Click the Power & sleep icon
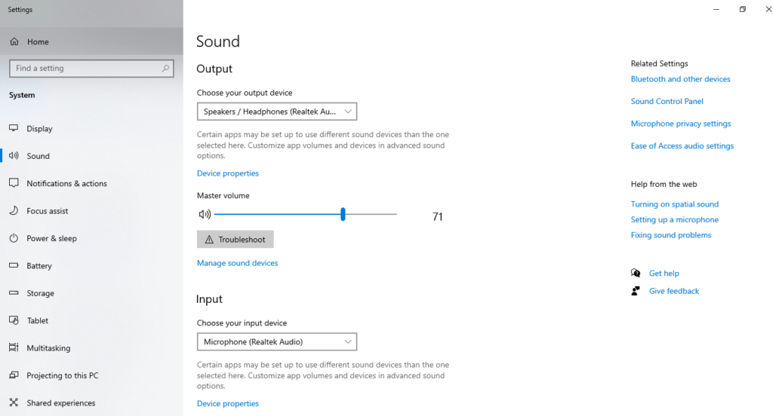The height and width of the screenshot is (416, 773). coord(14,238)
